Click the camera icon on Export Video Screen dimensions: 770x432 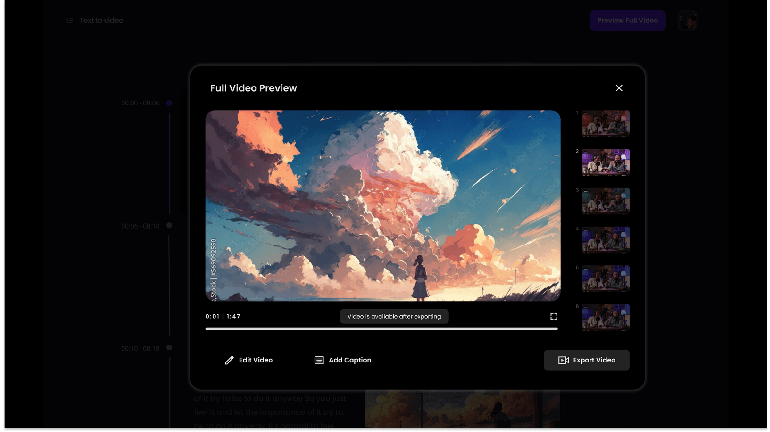(x=563, y=360)
